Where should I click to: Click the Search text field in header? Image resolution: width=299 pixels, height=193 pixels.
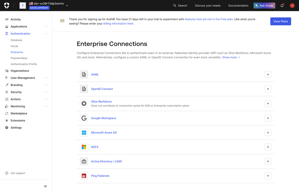pyautogui.click(x=182, y=6)
